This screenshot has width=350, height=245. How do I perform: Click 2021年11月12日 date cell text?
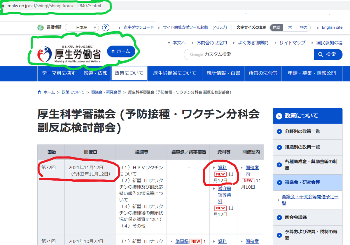click(x=86, y=168)
